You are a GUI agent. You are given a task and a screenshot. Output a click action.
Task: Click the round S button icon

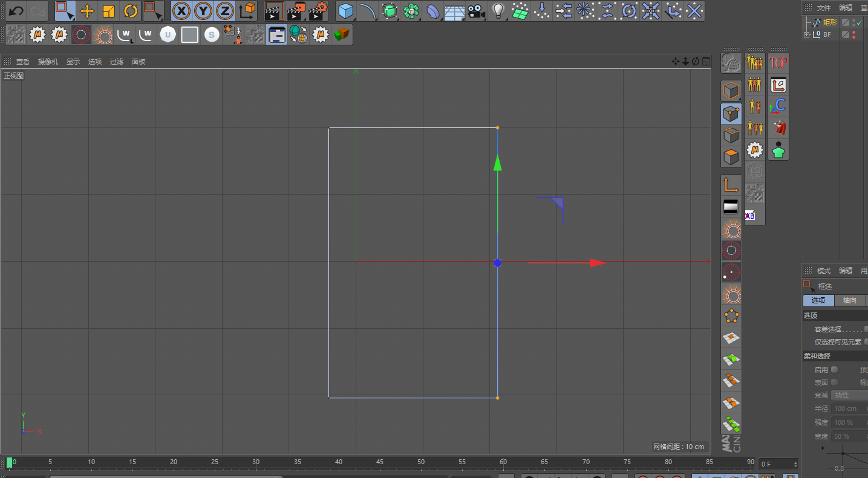[211, 35]
